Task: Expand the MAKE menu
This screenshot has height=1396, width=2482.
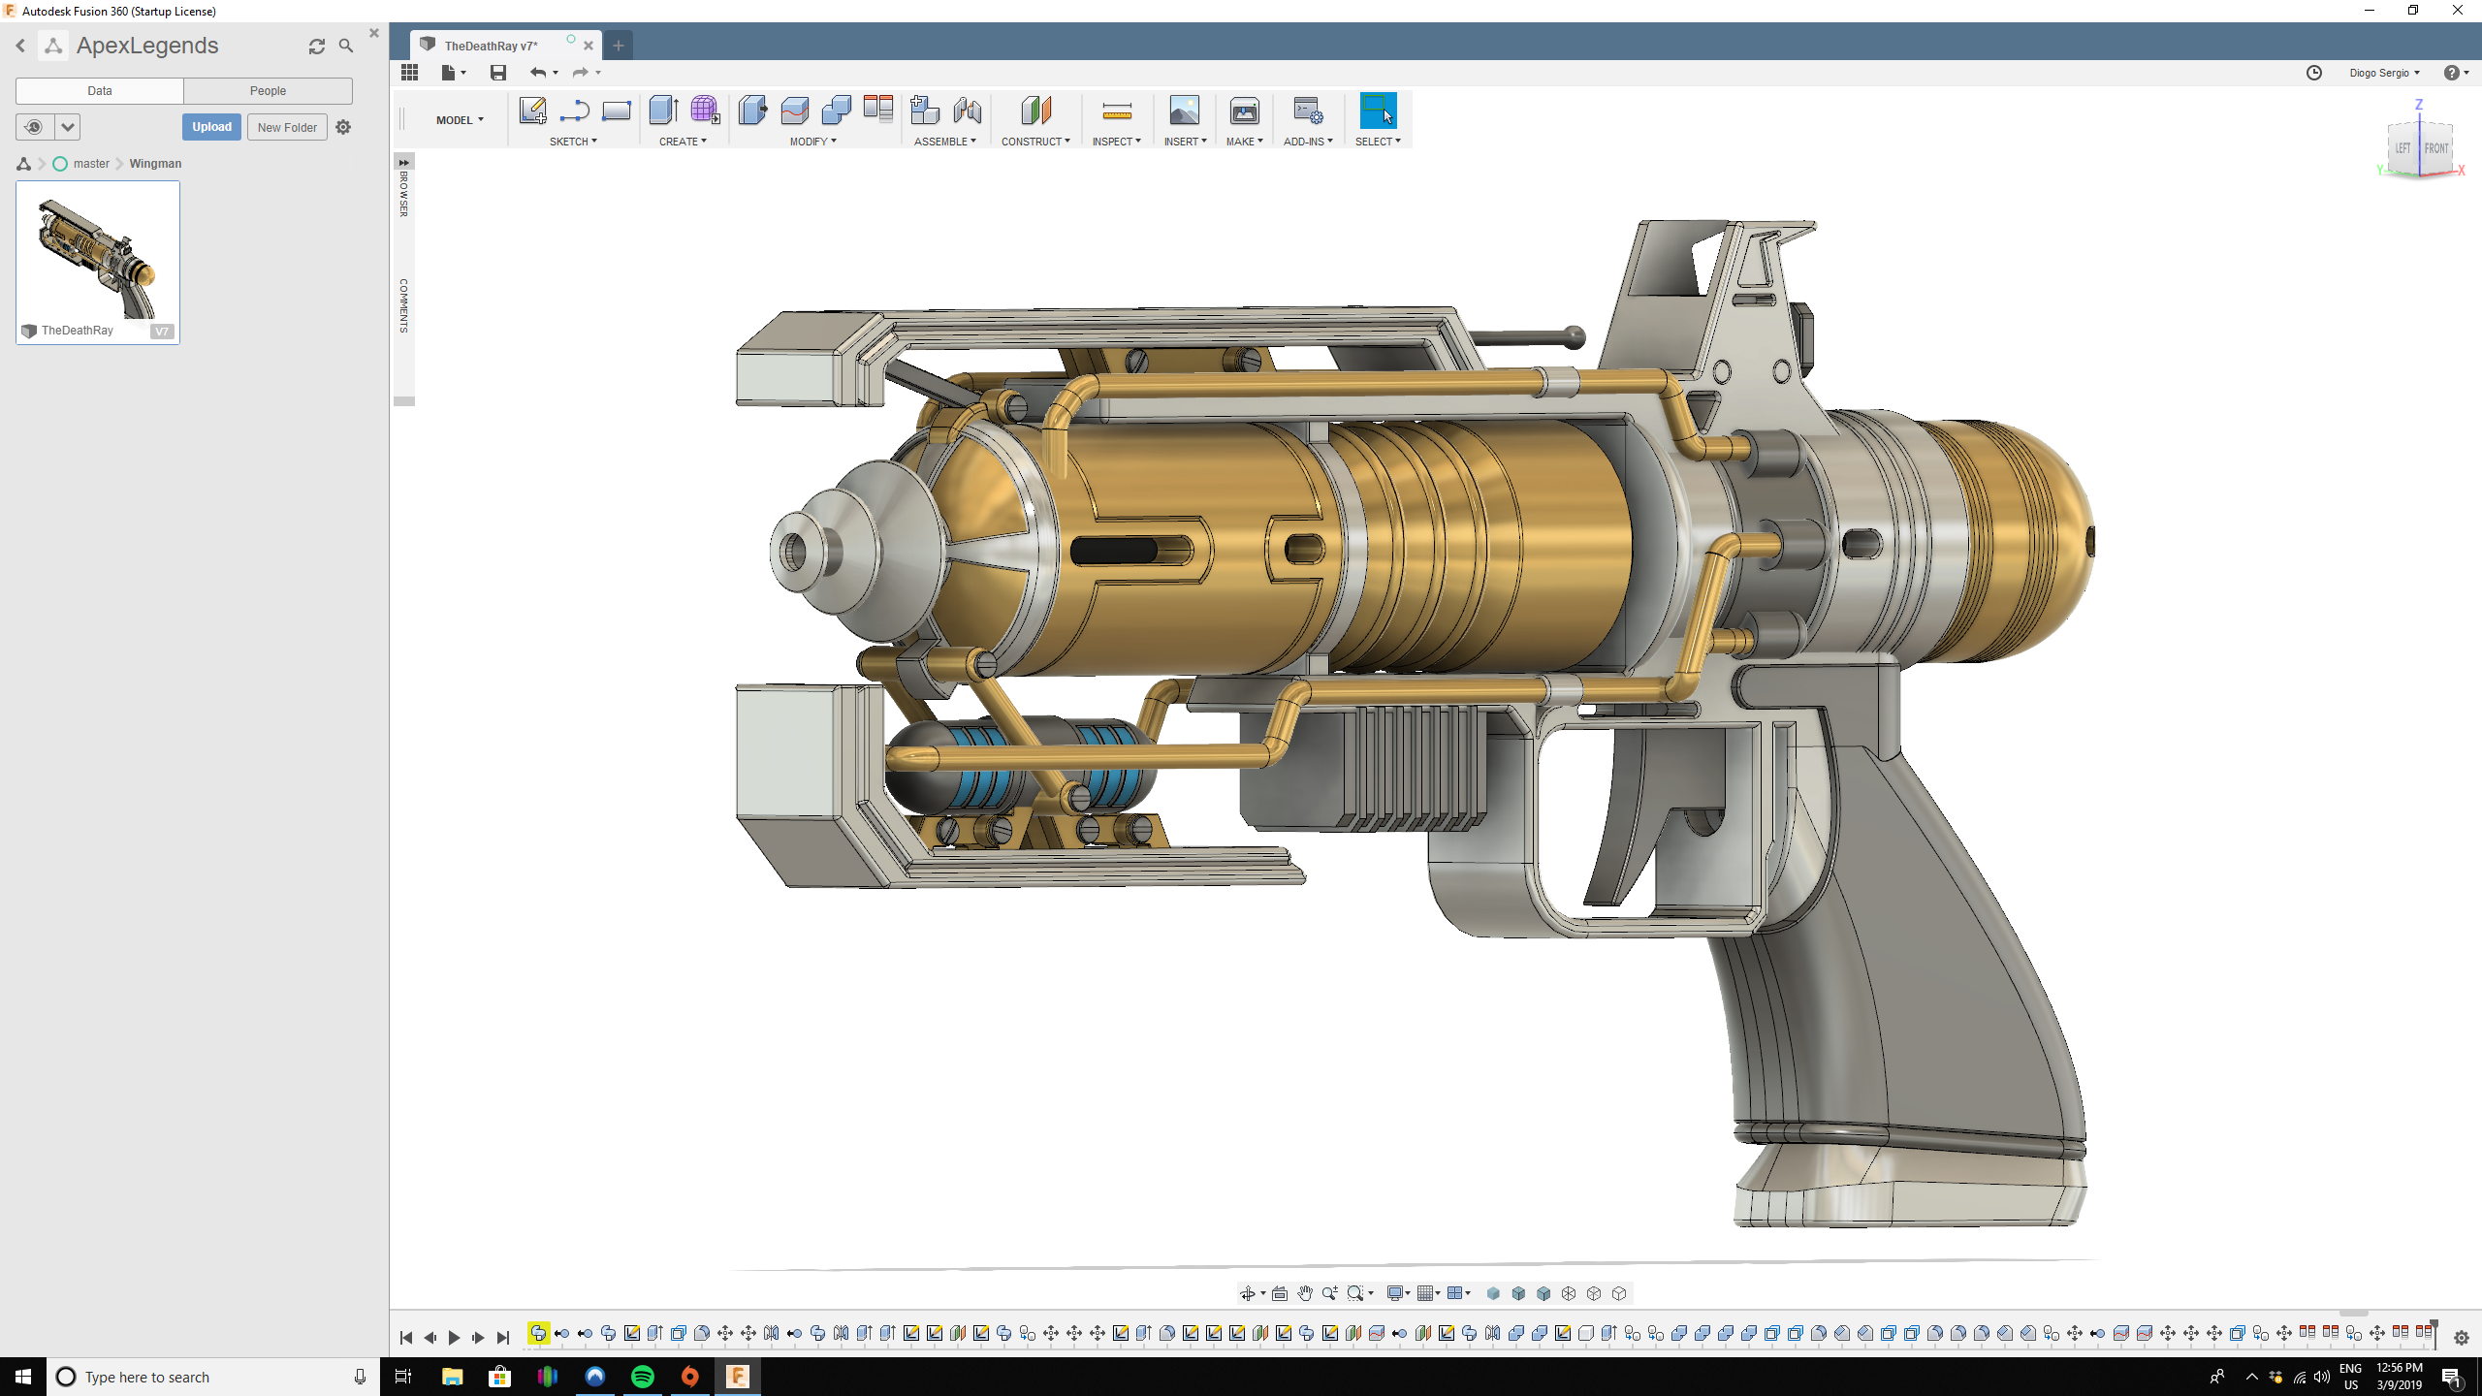Action: pyautogui.click(x=1244, y=142)
